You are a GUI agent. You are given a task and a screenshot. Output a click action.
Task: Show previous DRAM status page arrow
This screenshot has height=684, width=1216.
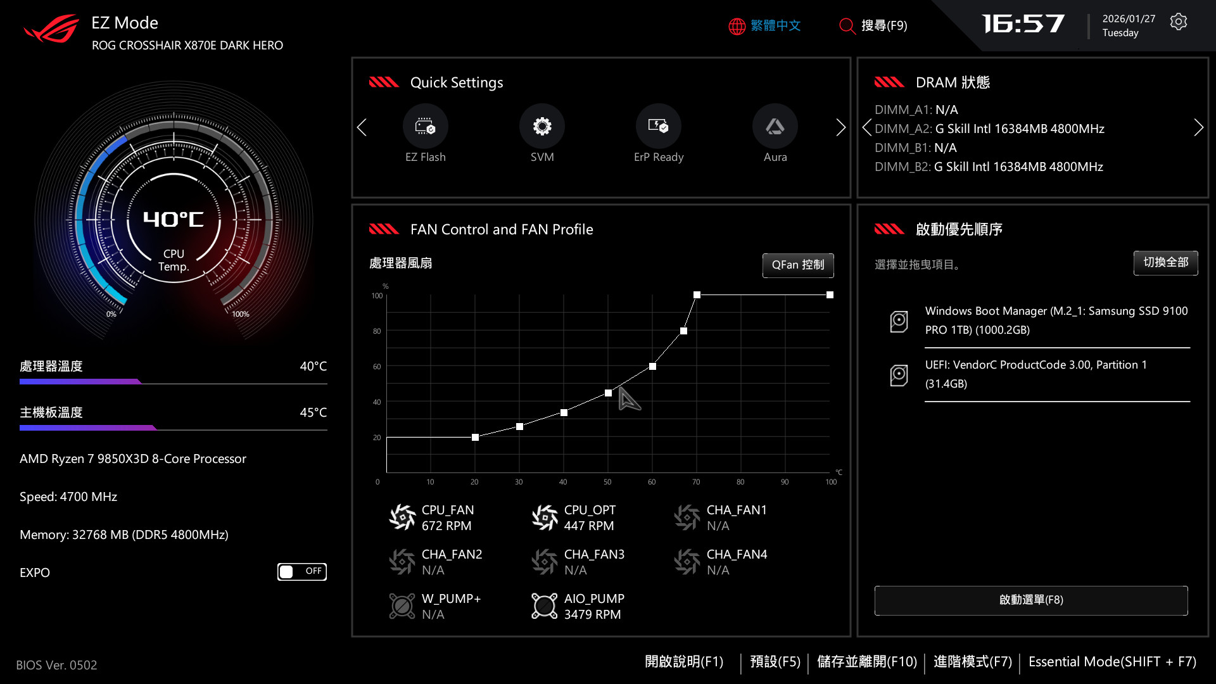(x=866, y=128)
